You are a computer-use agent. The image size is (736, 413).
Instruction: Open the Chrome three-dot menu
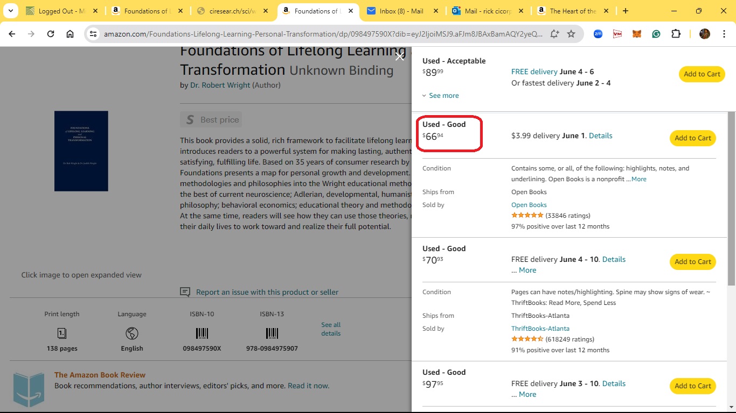coord(723,34)
